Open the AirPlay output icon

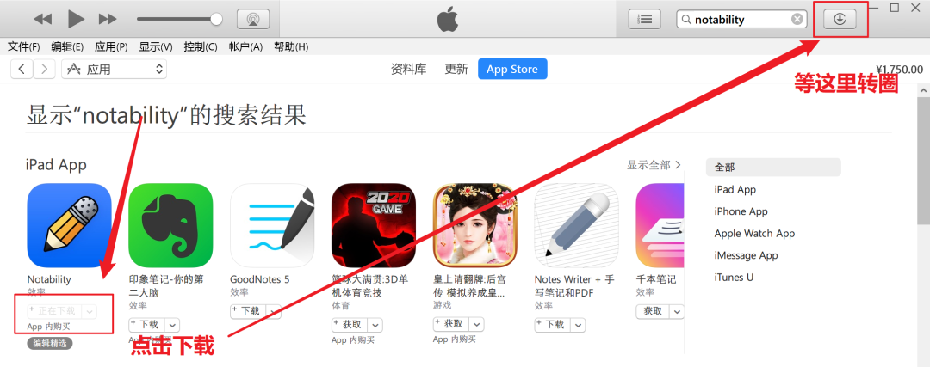253,19
